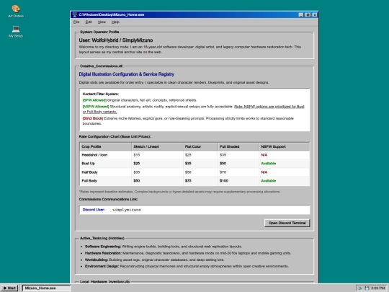Click the Discord User label
This screenshot has height=292, width=389.
94,210
